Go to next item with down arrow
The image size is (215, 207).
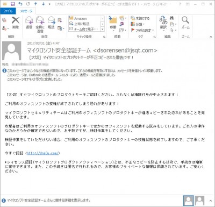[x=43, y=4]
